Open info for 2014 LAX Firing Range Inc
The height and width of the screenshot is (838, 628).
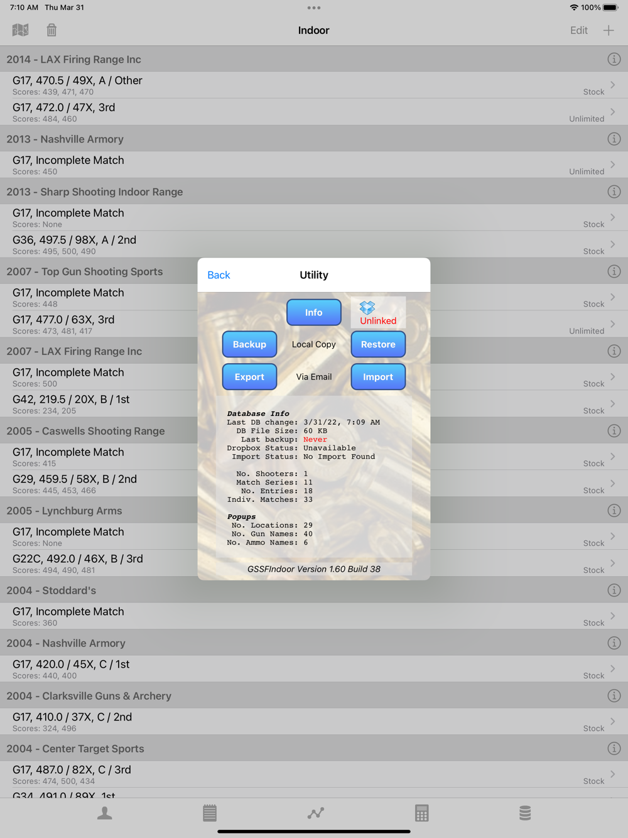pyautogui.click(x=614, y=59)
